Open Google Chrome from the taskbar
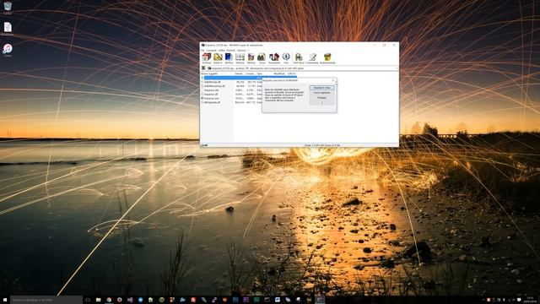Viewport: 540px width, 304px height. point(109,300)
